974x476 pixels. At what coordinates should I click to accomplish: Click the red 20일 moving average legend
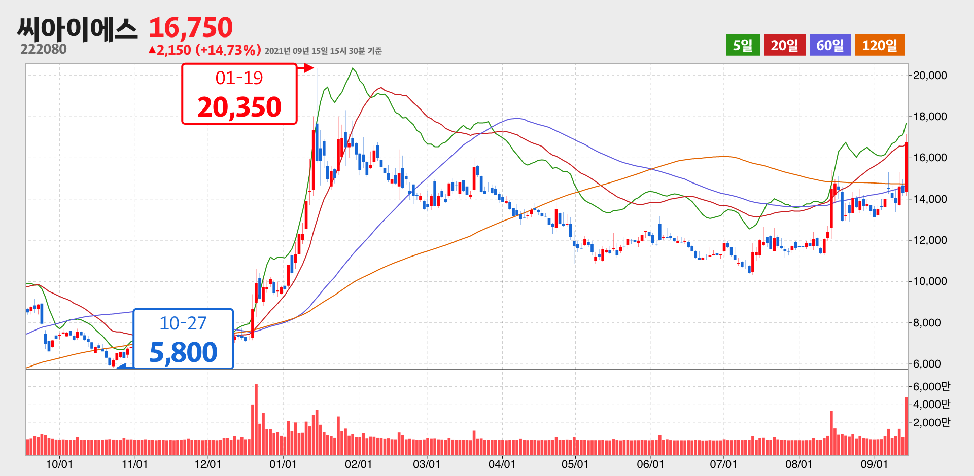point(784,45)
